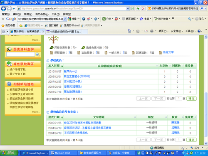Image resolution: width=208 pixels, height=156 pixels.
Task: Click the vertical scrollbar down arrow
Action: point(206,143)
